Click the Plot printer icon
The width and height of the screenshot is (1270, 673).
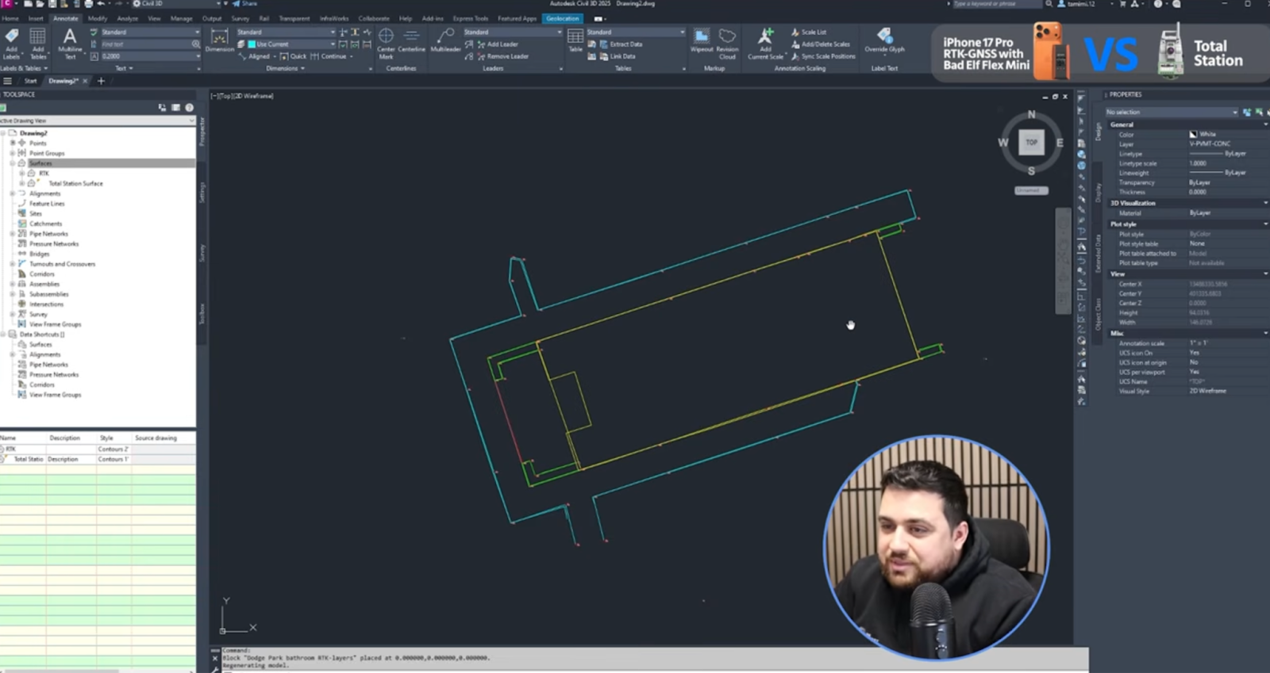88,4
